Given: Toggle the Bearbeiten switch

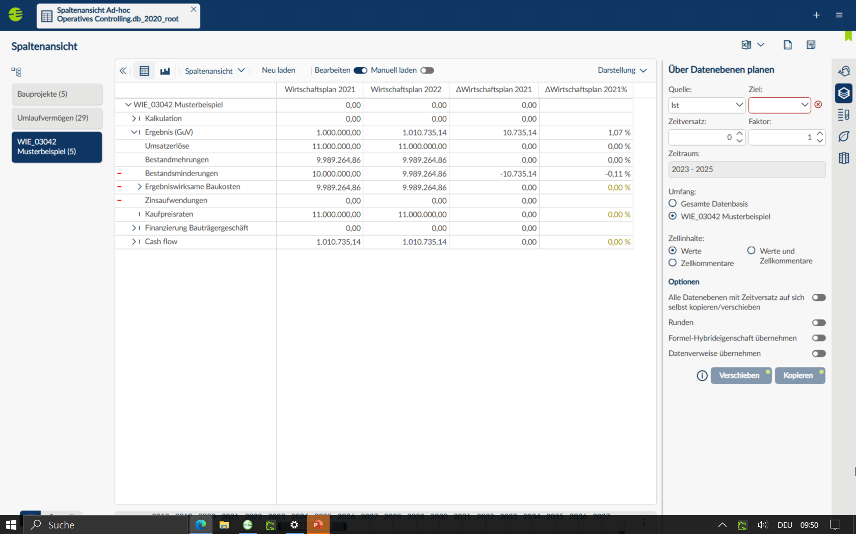Looking at the screenshot, I should tap(361, 70).
